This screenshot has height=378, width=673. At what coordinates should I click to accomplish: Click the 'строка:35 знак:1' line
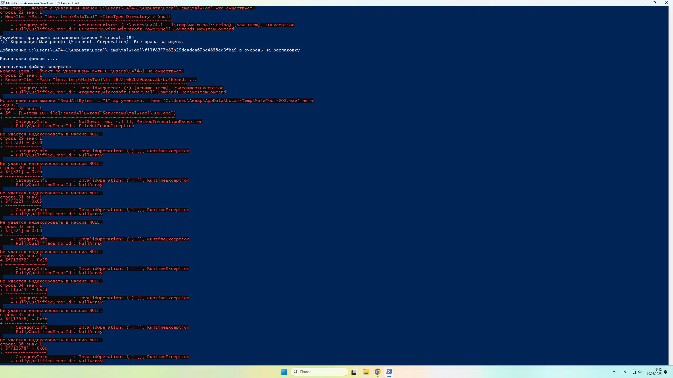pyautogui.click(x=21, y=315)
